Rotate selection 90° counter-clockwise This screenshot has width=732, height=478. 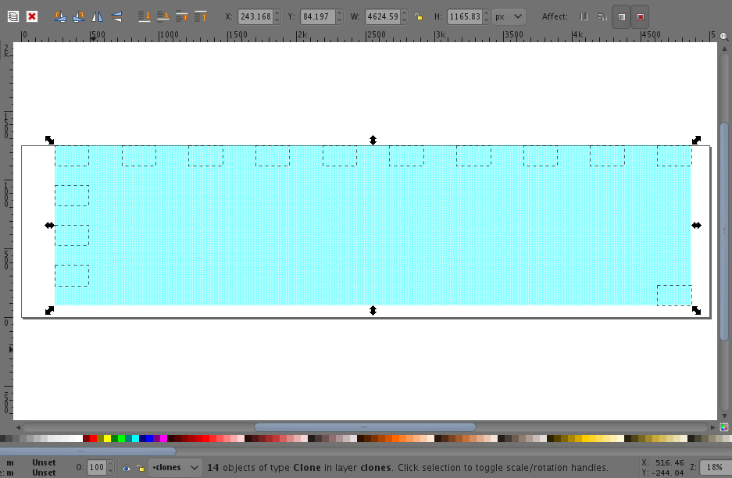[60, 16]
